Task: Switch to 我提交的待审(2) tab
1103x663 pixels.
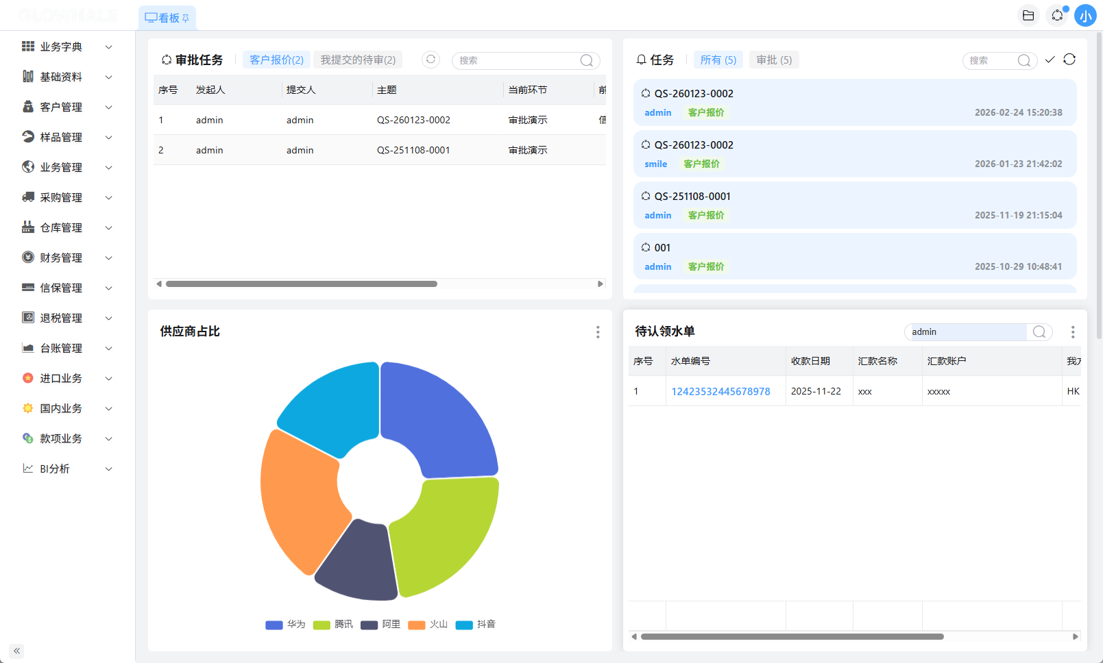Action: [358, 60]
